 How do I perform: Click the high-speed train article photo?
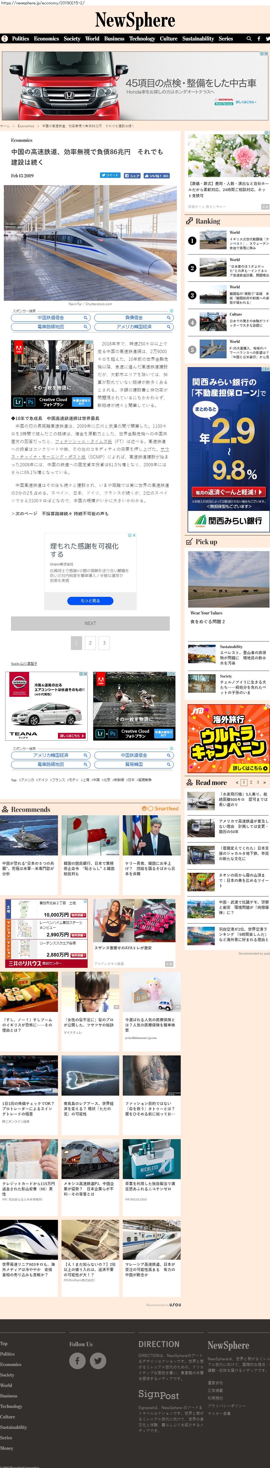pos(90,243)
